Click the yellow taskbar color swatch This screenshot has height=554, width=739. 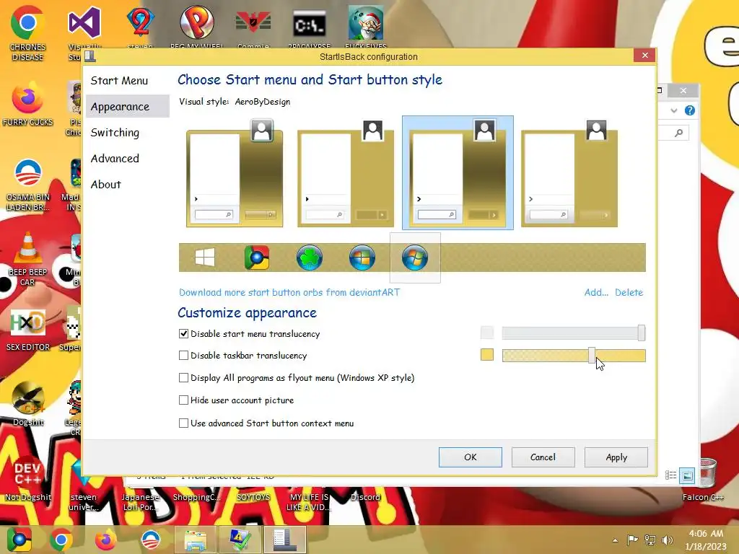point(487,355)
